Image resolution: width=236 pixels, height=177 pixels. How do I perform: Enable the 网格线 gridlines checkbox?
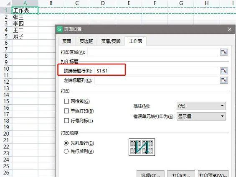[66, 101]
